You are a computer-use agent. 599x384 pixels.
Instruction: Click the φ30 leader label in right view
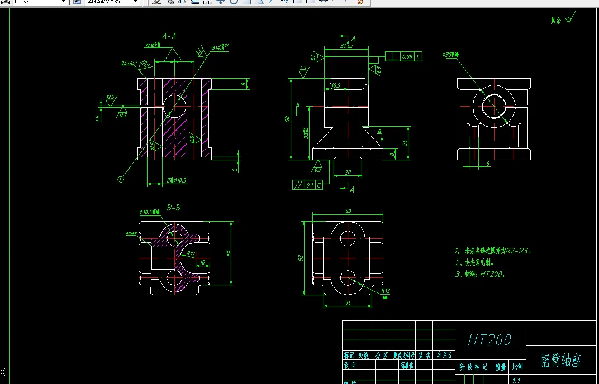450,55
